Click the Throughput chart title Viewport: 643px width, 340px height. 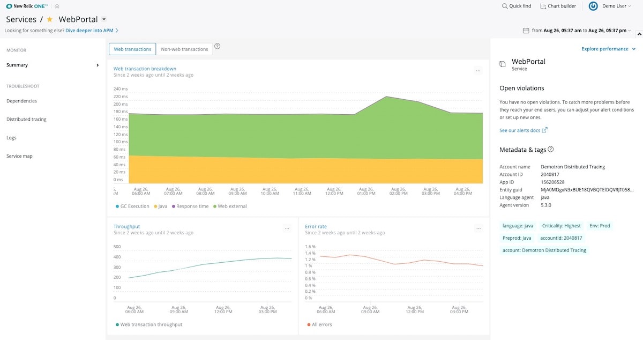[x=126, y=226]
